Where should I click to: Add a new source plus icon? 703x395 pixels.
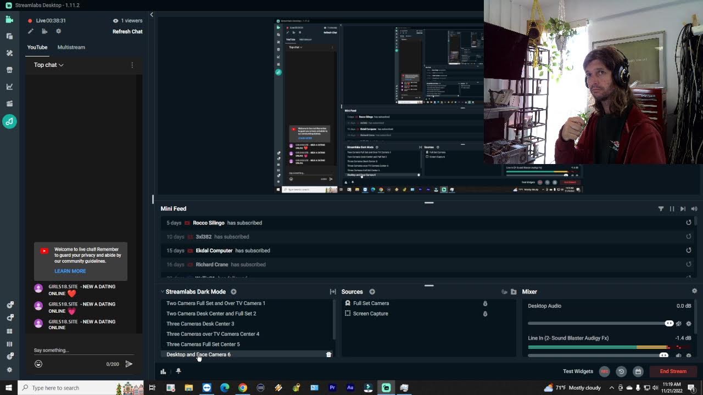coord(372,292)
